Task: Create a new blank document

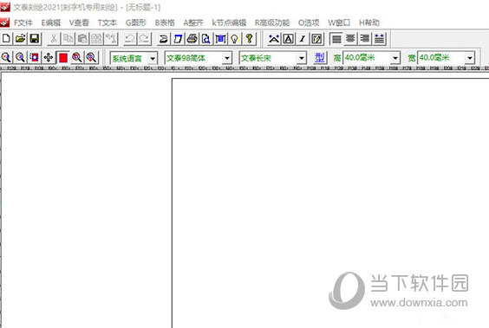Action: (x=6, y=39)
